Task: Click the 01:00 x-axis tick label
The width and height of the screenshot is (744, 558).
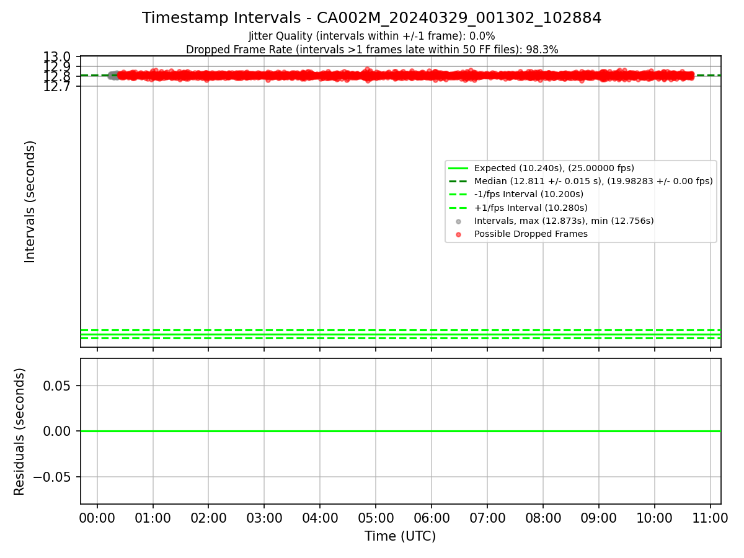Action: [153, 518]
